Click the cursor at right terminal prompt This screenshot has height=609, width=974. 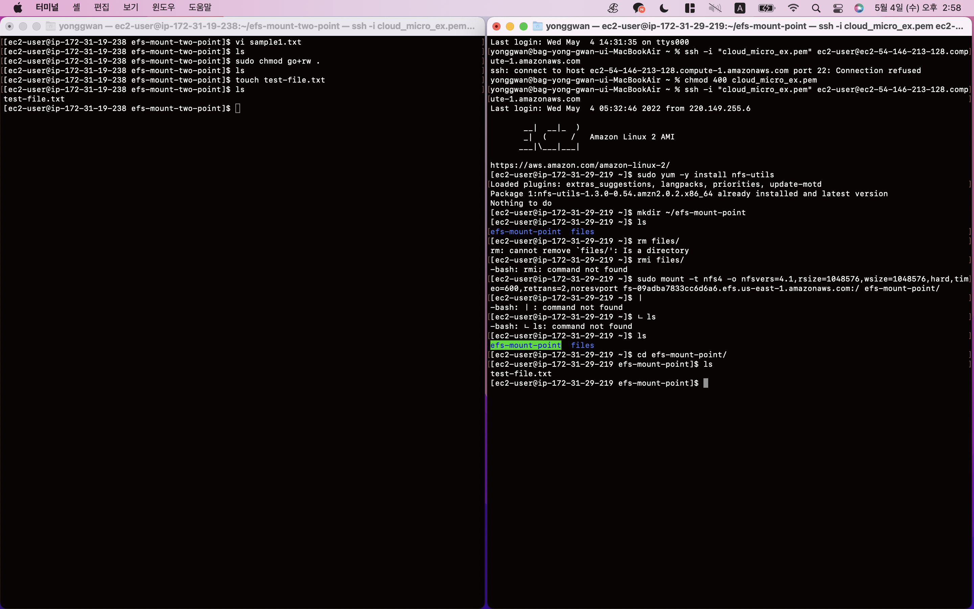coord(705,383)
